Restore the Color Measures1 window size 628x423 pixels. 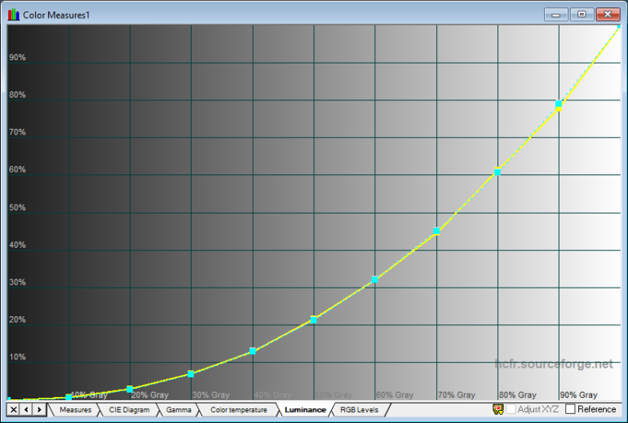(582, 15)
